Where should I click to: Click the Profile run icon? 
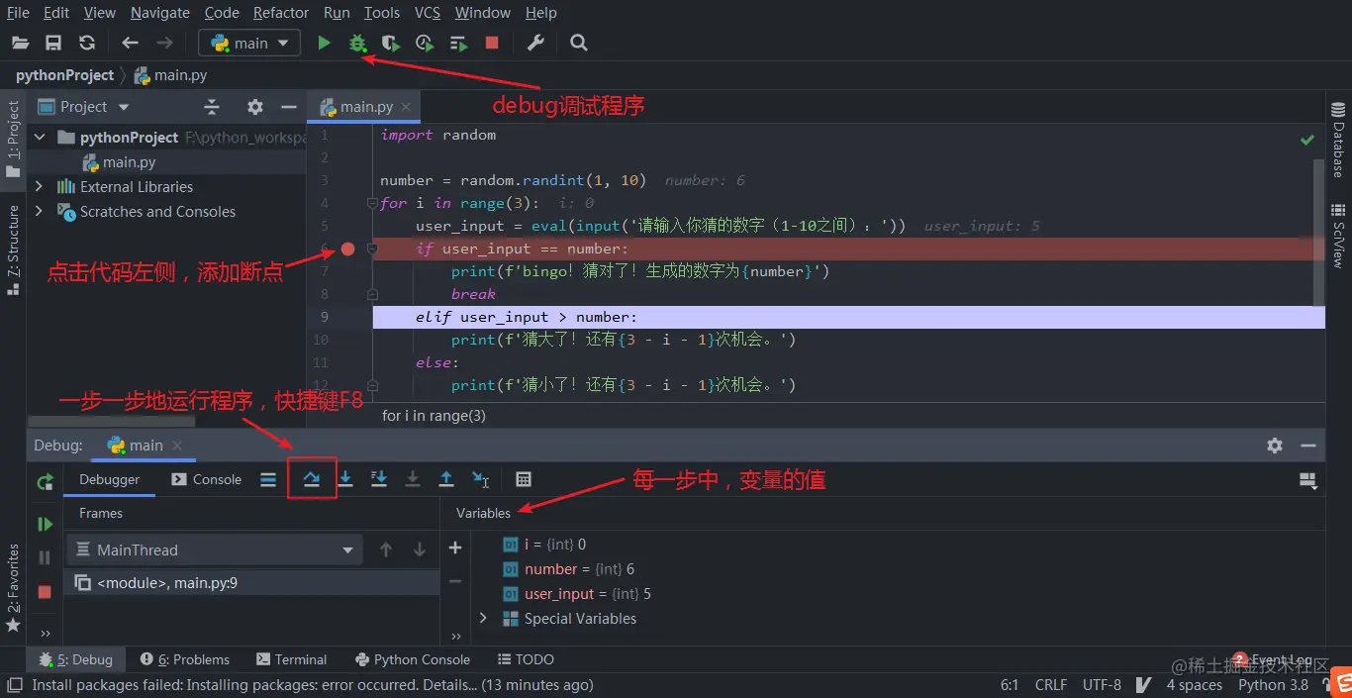tap(425, 43)
